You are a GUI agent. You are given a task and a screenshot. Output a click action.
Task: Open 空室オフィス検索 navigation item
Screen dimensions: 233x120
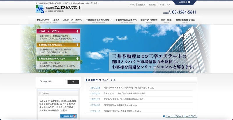pos(149,20)
